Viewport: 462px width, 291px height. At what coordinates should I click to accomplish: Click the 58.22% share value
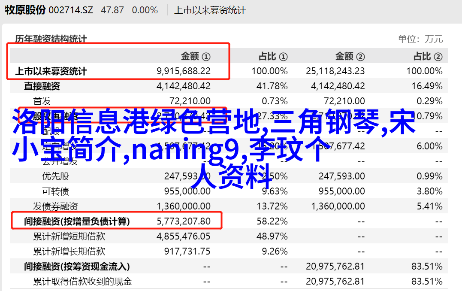pos(272,221)
